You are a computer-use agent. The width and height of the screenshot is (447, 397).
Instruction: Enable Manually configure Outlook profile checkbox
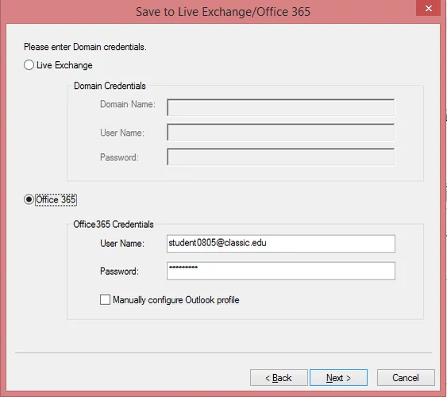(x=105, y=300)
